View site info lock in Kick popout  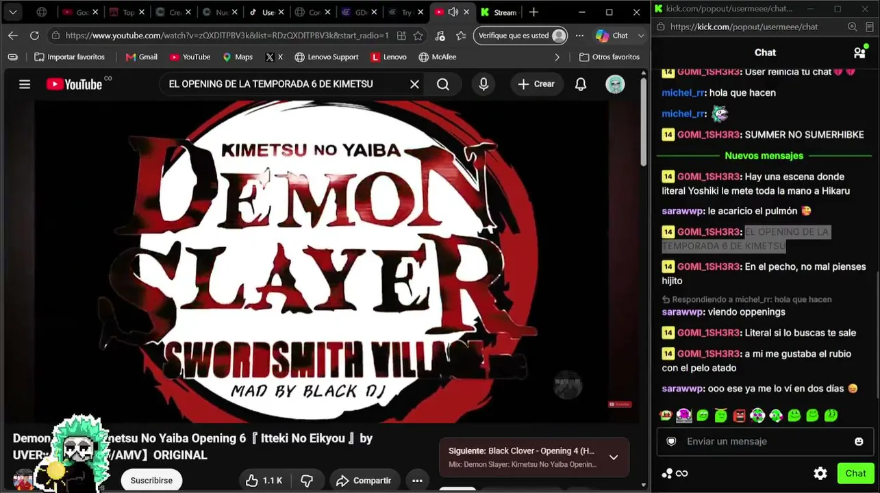662,27
